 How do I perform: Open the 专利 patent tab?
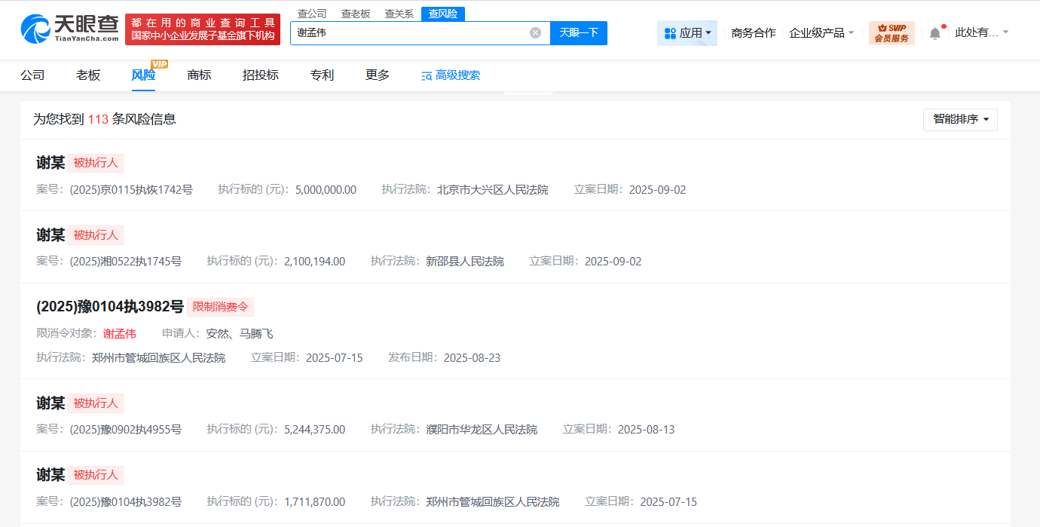click(322, 75)
